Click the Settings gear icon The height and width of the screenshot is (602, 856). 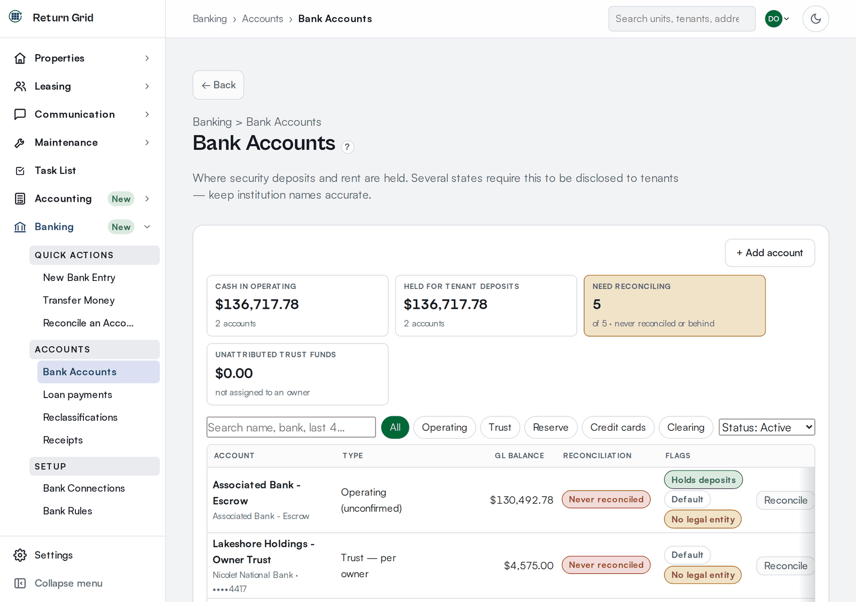coord(20,555)
